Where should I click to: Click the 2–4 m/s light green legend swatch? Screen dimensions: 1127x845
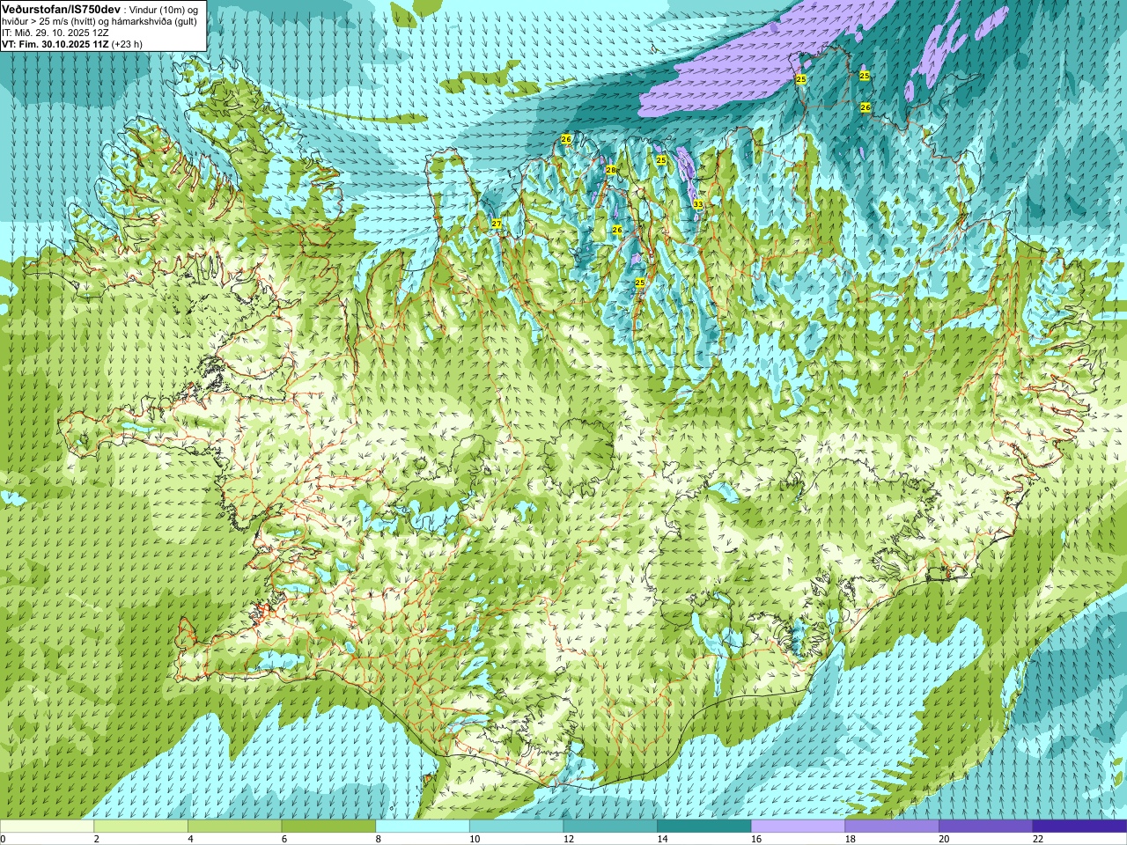[141, 827]
